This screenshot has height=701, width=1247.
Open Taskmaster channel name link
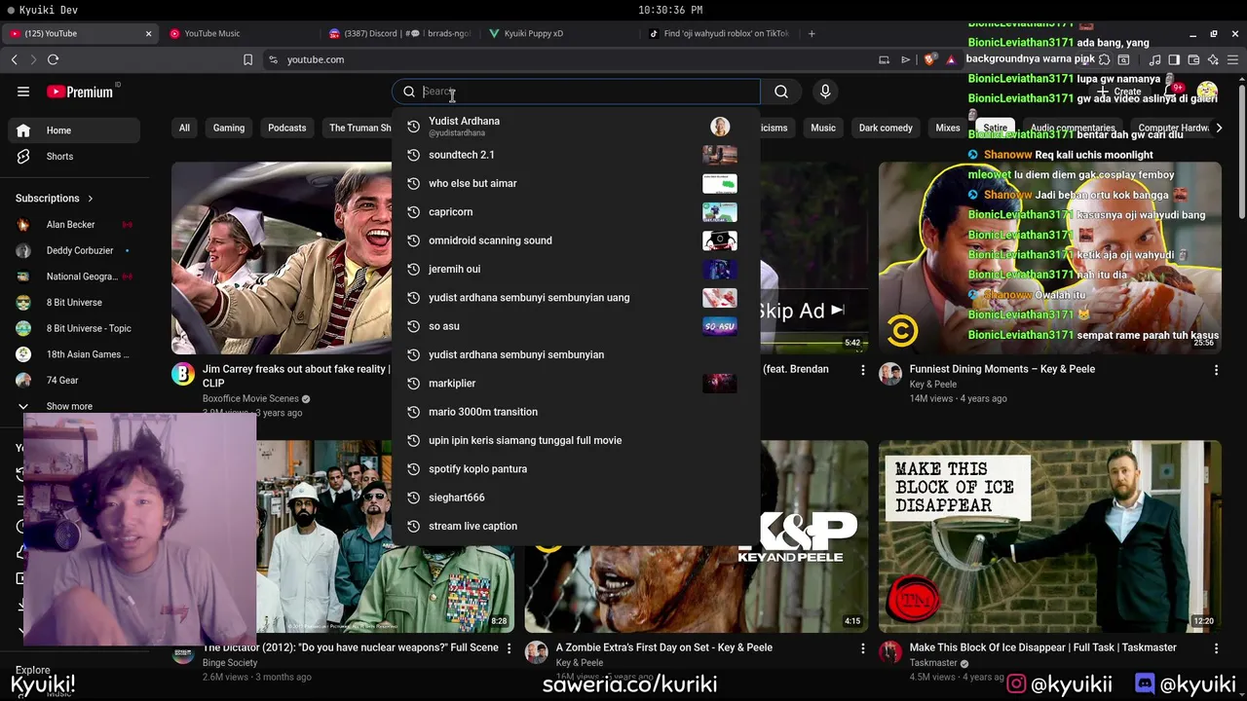[933, 663]
